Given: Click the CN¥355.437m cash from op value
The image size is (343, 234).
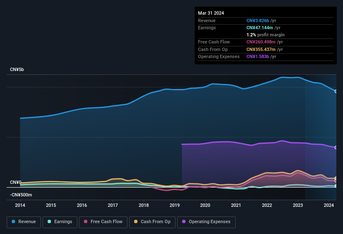Looking at the screenshot, I should (x=261, y=49).
